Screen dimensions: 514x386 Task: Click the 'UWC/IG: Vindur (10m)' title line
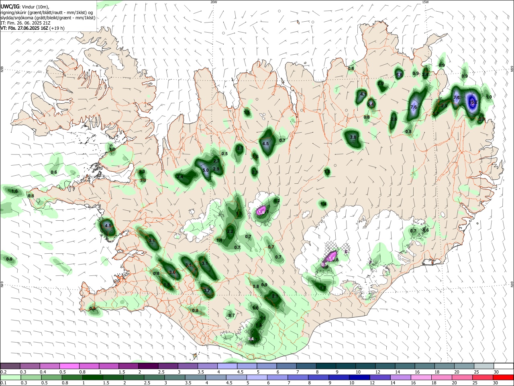(x=24, y=7)
